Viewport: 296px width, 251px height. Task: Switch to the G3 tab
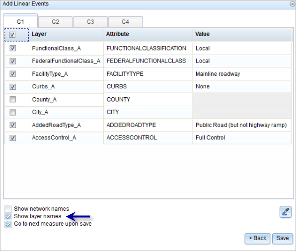pyautogui.click(x=90, y=22)
